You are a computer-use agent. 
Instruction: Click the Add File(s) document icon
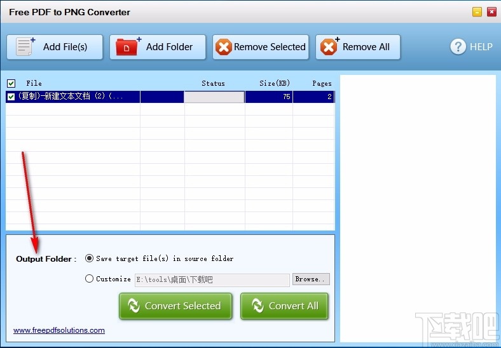tap(25, 46)
